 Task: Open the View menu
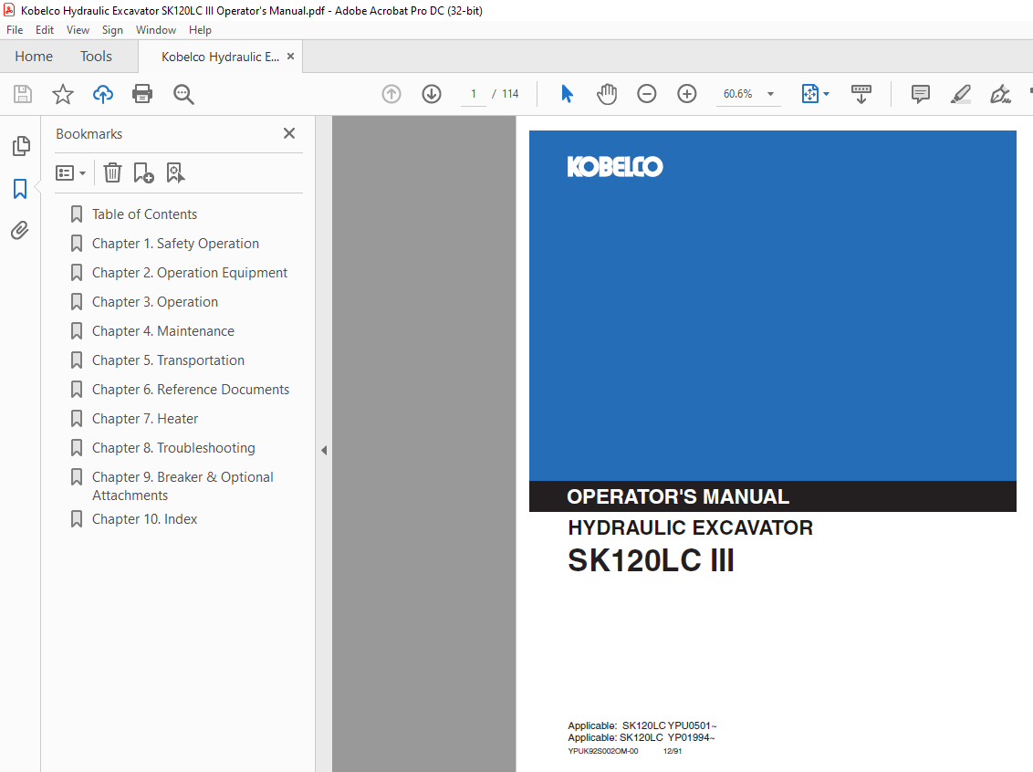78,30
